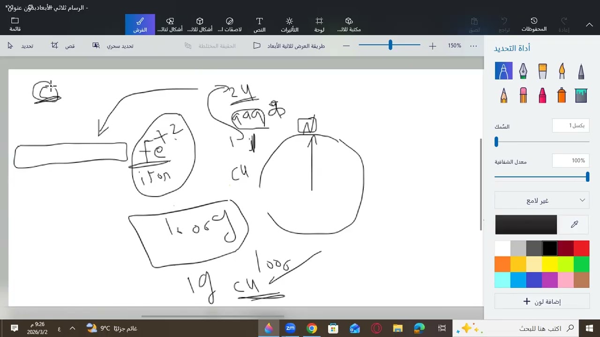Click the لصق (Paste) button
The image size is (600, 337).
point(474,25)
